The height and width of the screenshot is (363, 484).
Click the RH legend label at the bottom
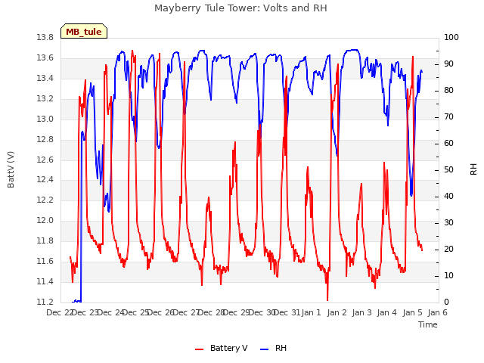[281, 348]
